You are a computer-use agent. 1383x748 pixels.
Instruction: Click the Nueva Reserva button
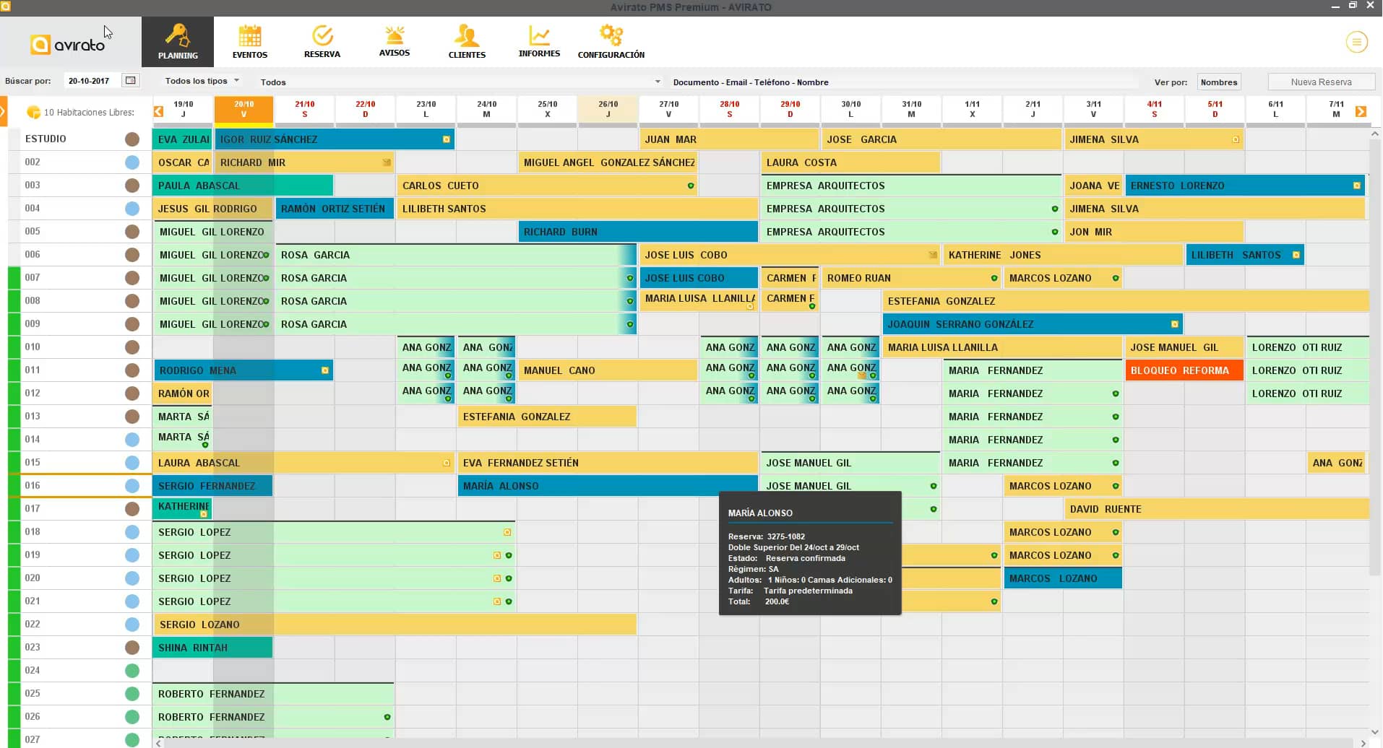(1321, 82)
